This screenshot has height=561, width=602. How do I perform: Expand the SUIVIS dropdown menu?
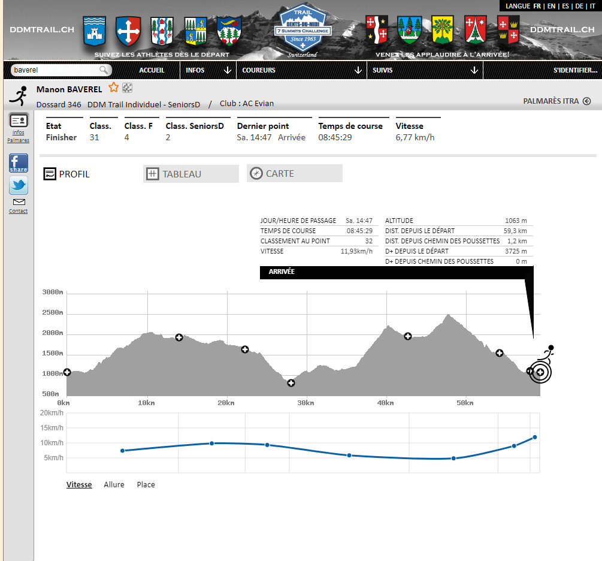(x=425, y=70)
